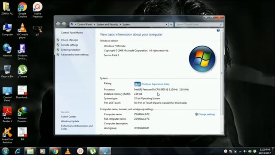Select Control Panel in the breadcrumb
The width and height of the screenshot is (275, 155).
pyautogui.click(x=85, y=25)
